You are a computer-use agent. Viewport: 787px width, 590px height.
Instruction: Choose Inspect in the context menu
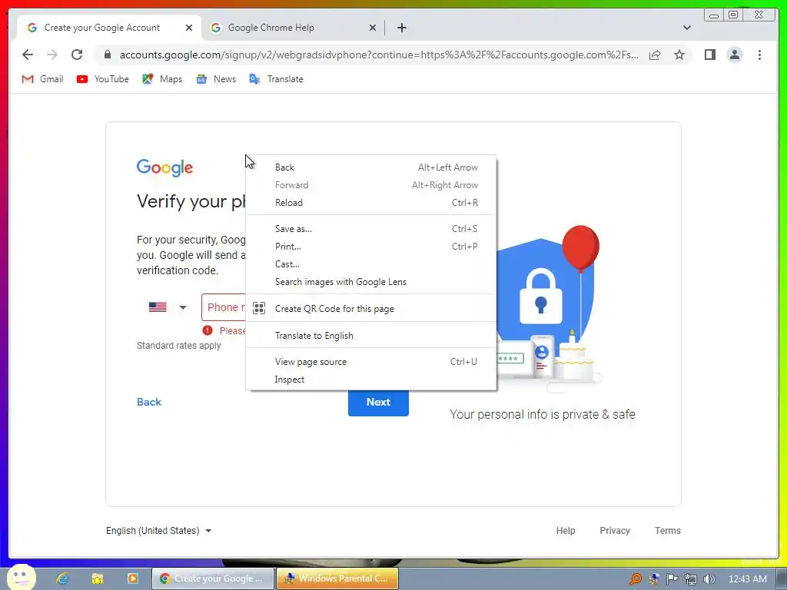[x=371, y=380]
